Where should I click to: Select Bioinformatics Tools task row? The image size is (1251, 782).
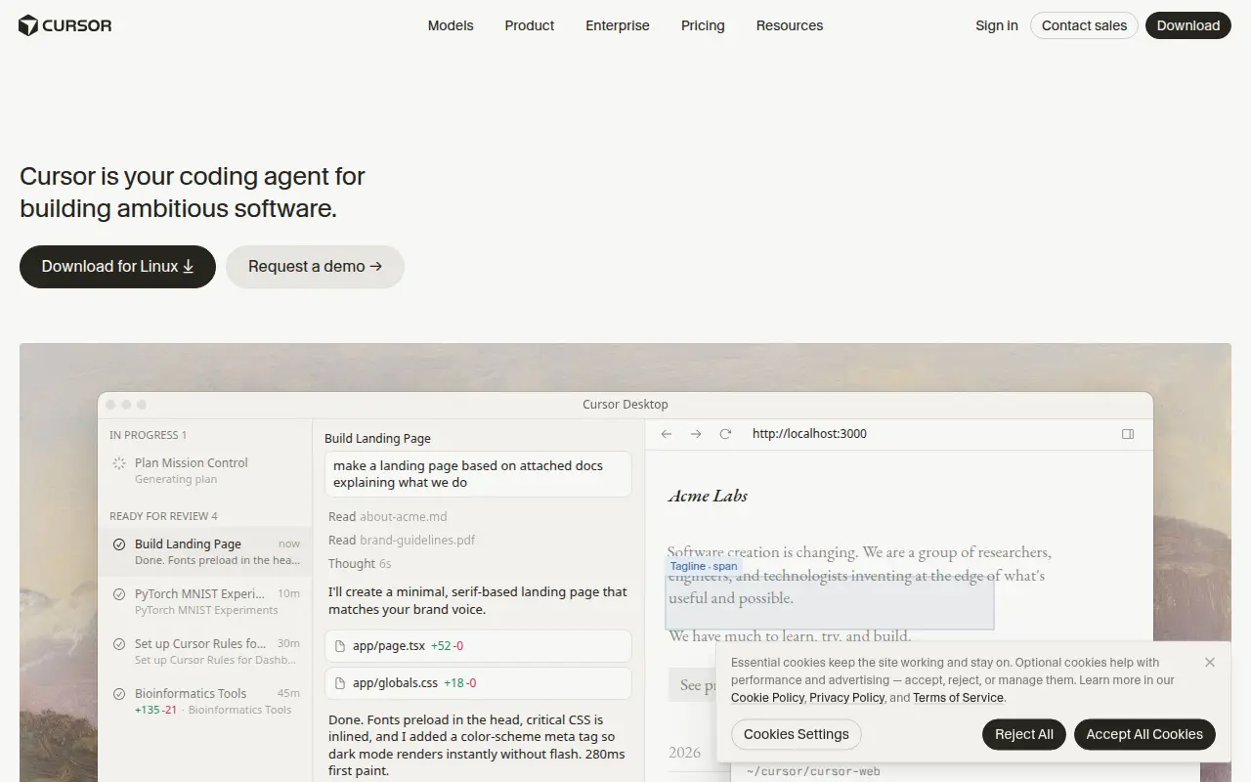[205, 701]
